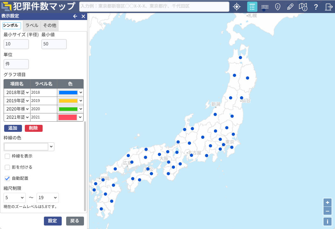
Task: Open map info i button
Action: coord(327,222)
